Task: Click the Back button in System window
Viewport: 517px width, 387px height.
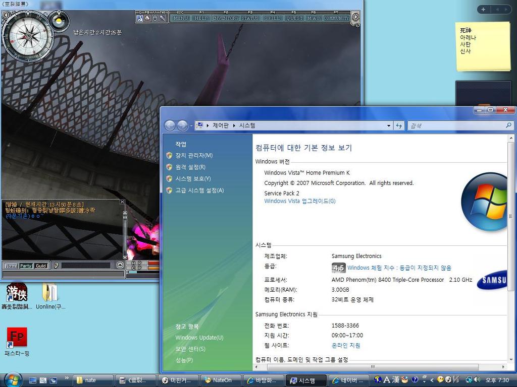Action: (x=170, y=125)
